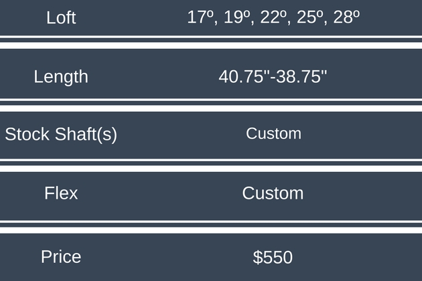422x281 pixels.
Task: Click the Price row label
Action: pos(61,256)
